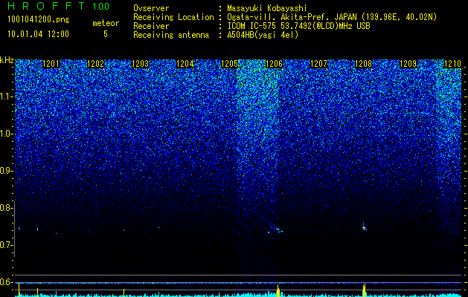468x297 pixels.
Task: Click the 1206 time marker
Action: (x=274, y=64)
